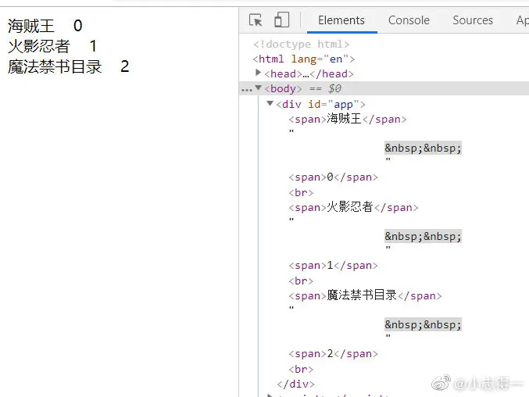Click the number 1 on rendered page
Image resolution: width=529 pixels, height=397 pixels.
point(94,46)
